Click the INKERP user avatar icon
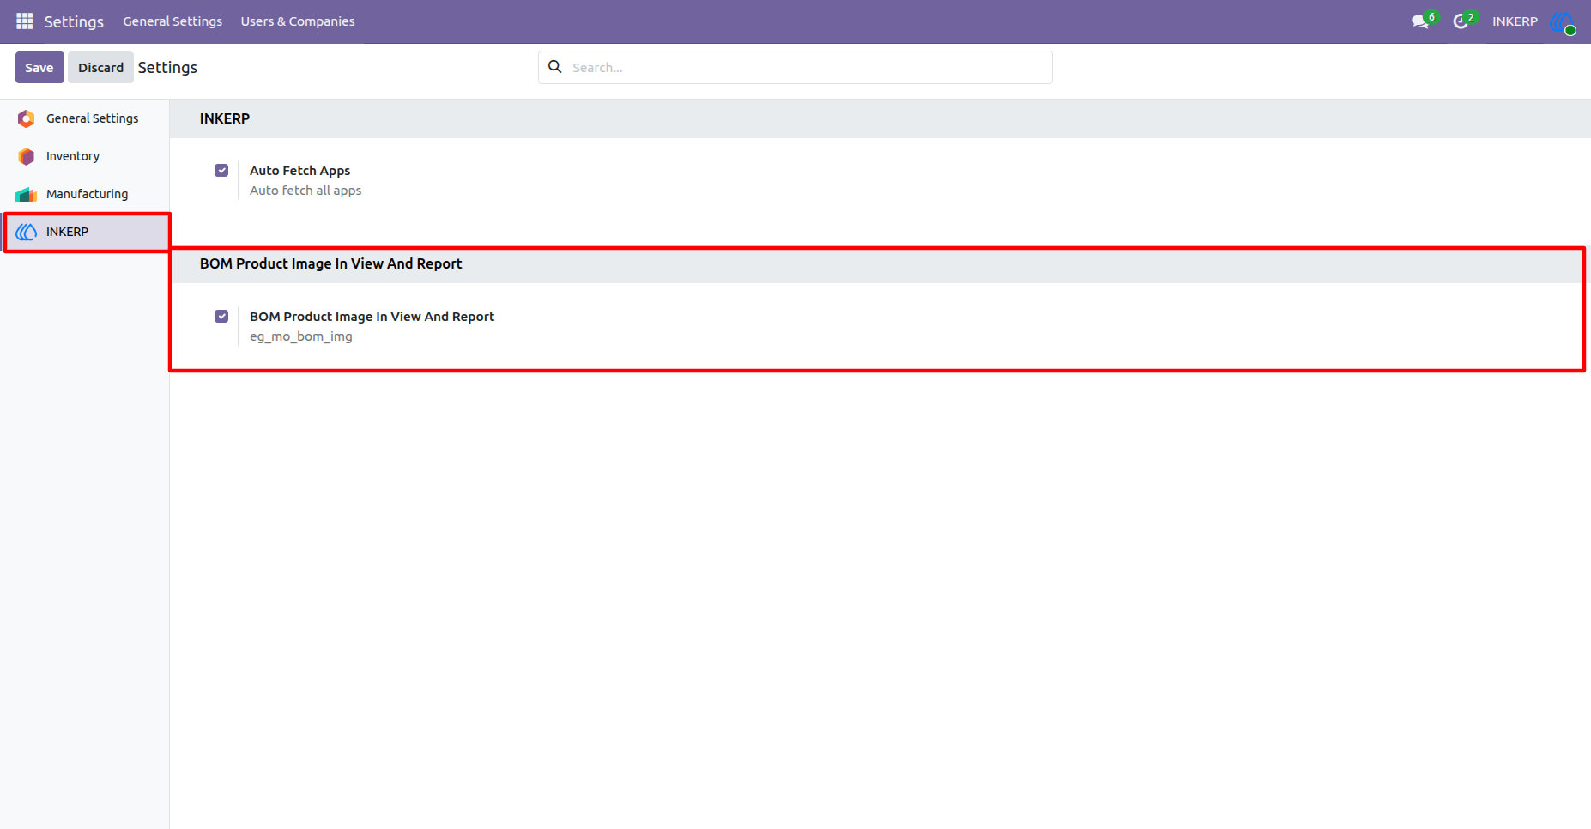1591x829 pixels. point(1563,21)
